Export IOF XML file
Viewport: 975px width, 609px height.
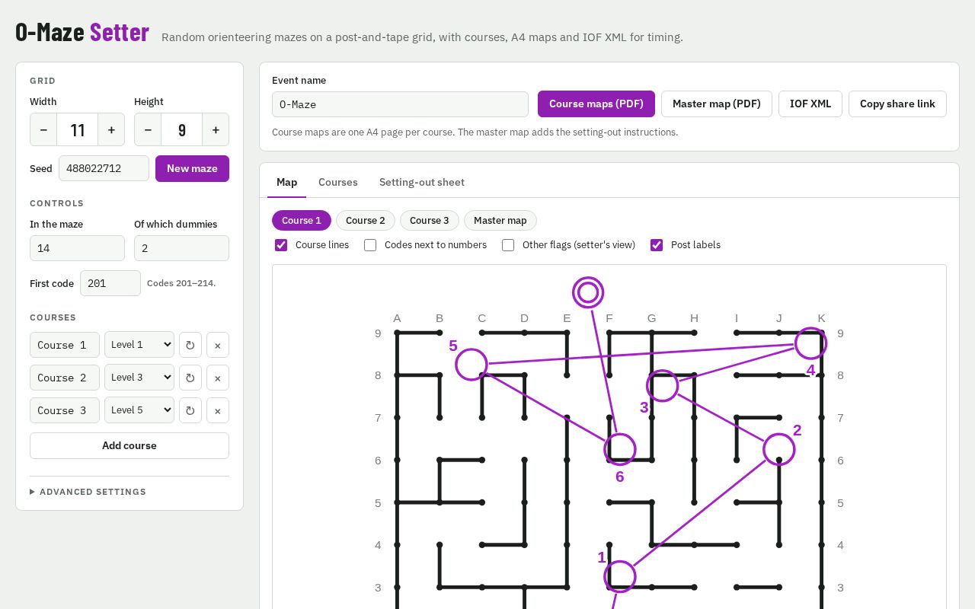click(810, 104)
